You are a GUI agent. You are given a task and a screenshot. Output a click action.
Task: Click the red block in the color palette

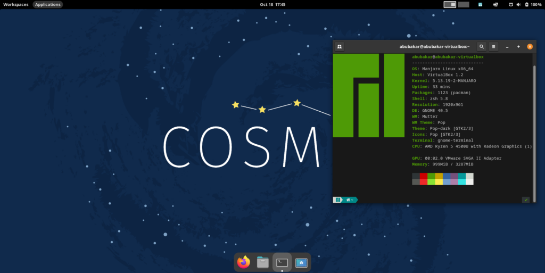tap(423, 176)
